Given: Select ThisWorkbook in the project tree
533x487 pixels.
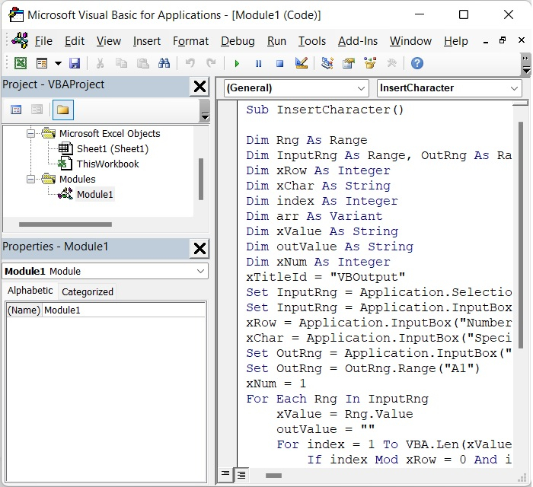Looking at the screenshot, I should coord(107,164).
